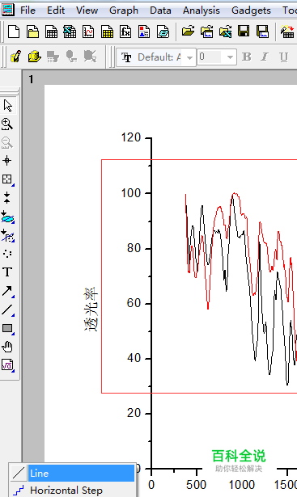The image size is (297, 497).
Task: Create a New Workbook from toolbar
Action: [x=51, y=32]
